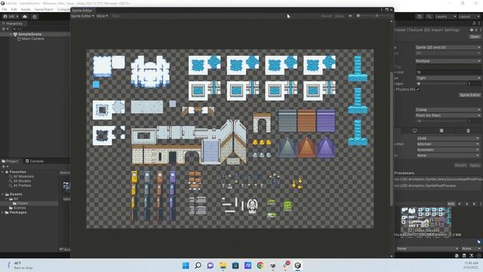
Task: Click the Open button in Inspector
Action: 475,36
